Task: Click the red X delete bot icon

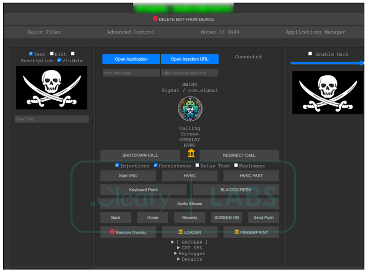Action: click(x=155, y=19)
